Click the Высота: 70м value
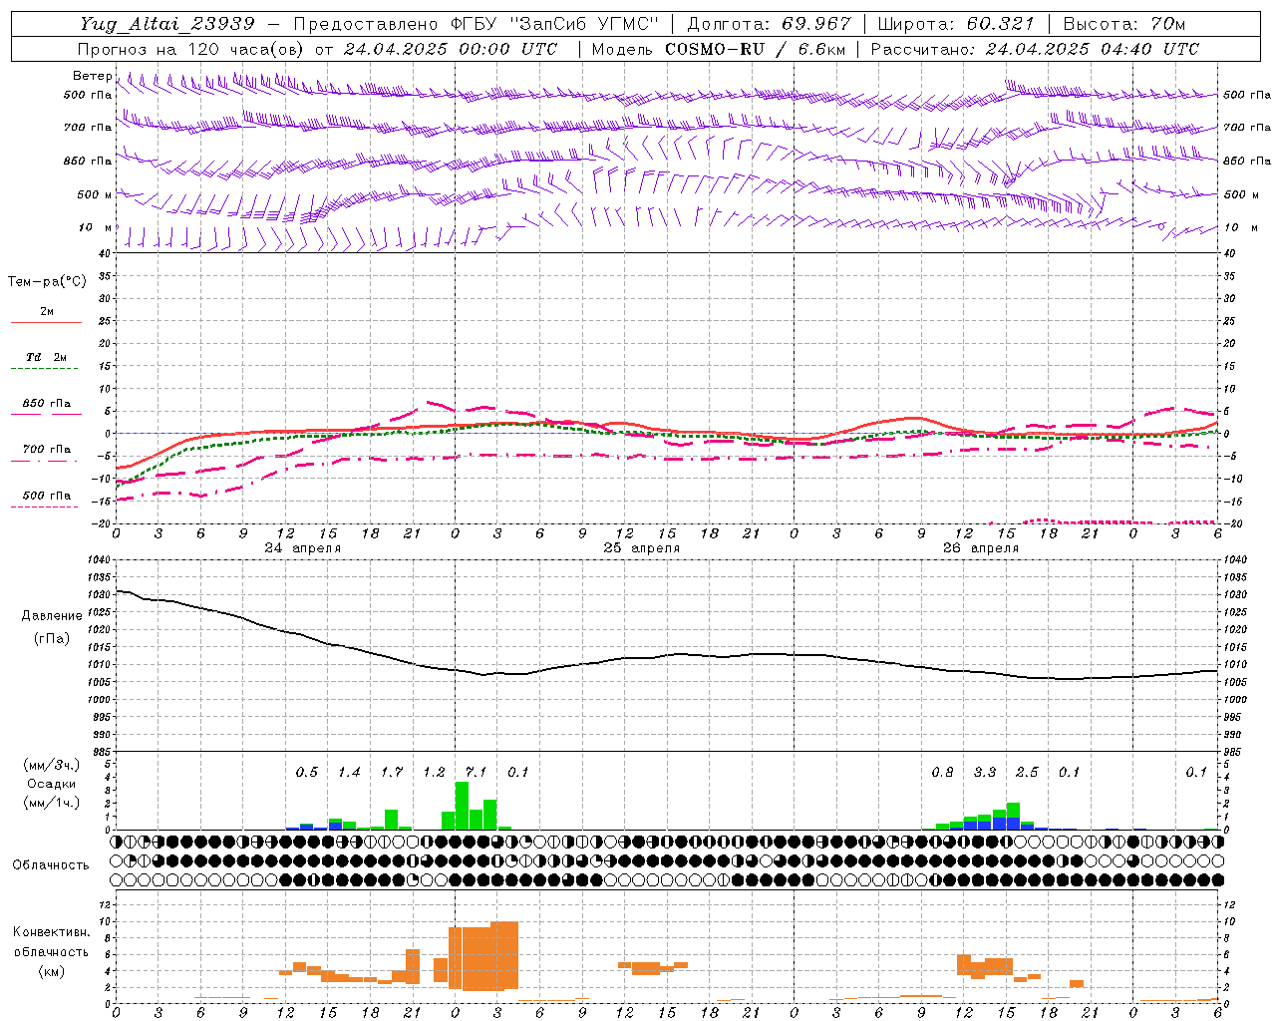The width and height of the screenshot is (1276, 1021). point(1124,24)
